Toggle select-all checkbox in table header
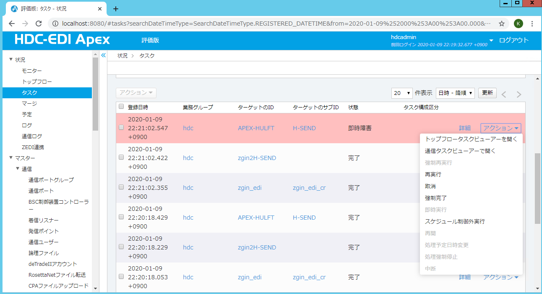 [121, 107]
